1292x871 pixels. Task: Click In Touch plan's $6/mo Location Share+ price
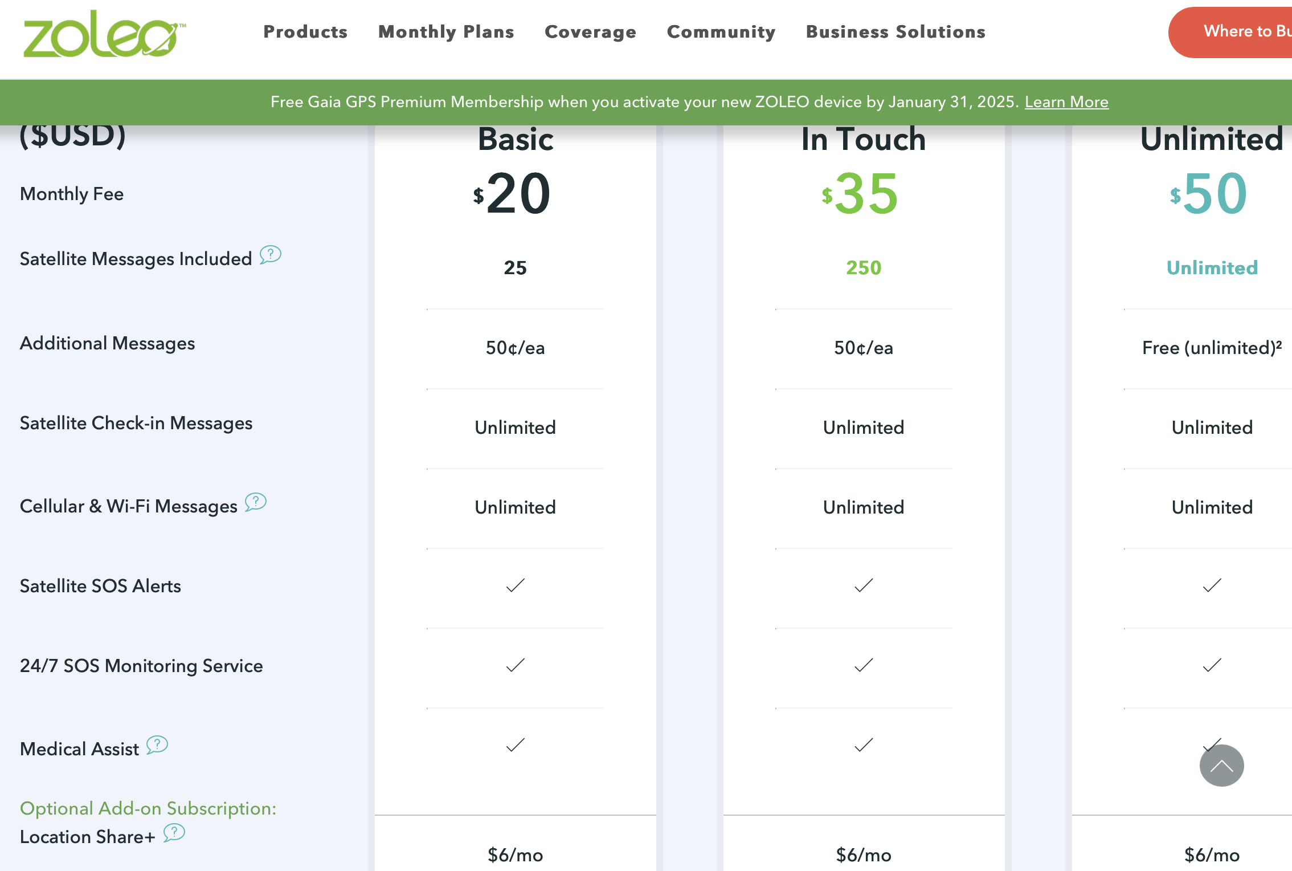pyautogui.click(x=864, y=855)
